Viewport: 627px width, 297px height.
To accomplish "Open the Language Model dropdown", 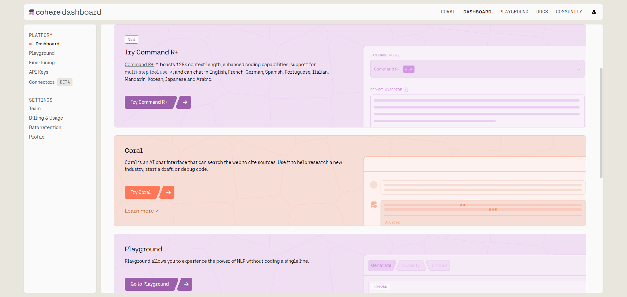I will (477, 69).
